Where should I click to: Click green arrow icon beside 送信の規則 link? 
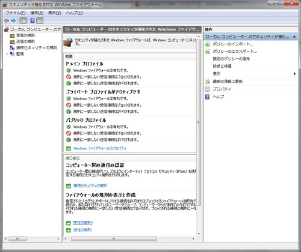69,230
